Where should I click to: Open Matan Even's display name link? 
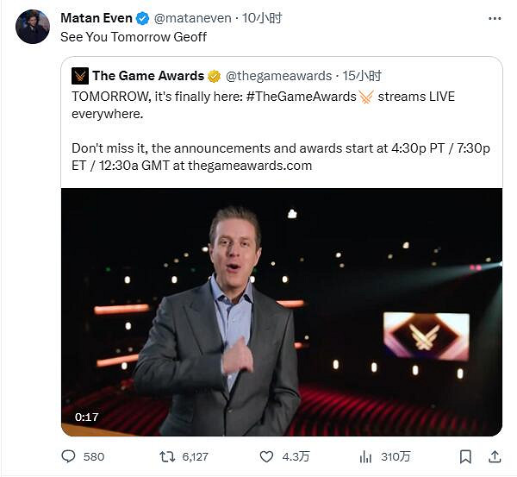click(95, 18)
